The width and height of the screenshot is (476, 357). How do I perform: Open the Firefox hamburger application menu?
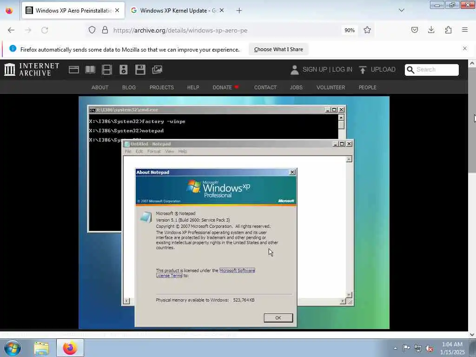[465, 30]
